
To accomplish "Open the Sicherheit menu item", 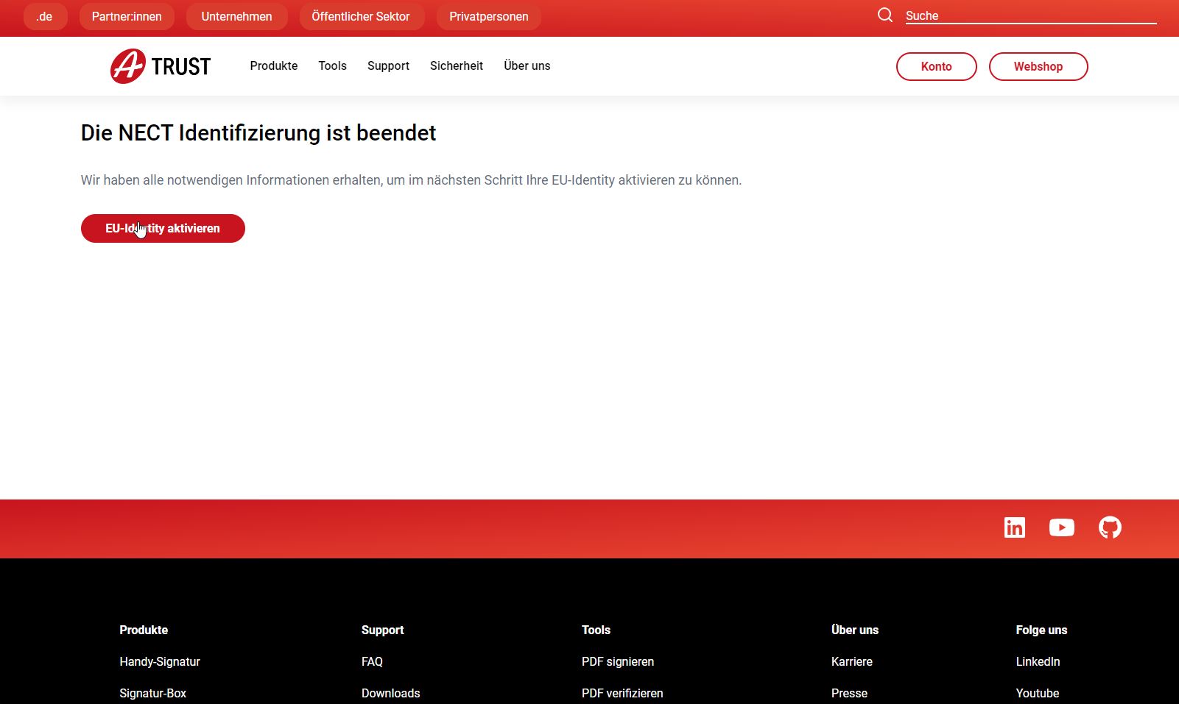I will (x=456, y=65).
